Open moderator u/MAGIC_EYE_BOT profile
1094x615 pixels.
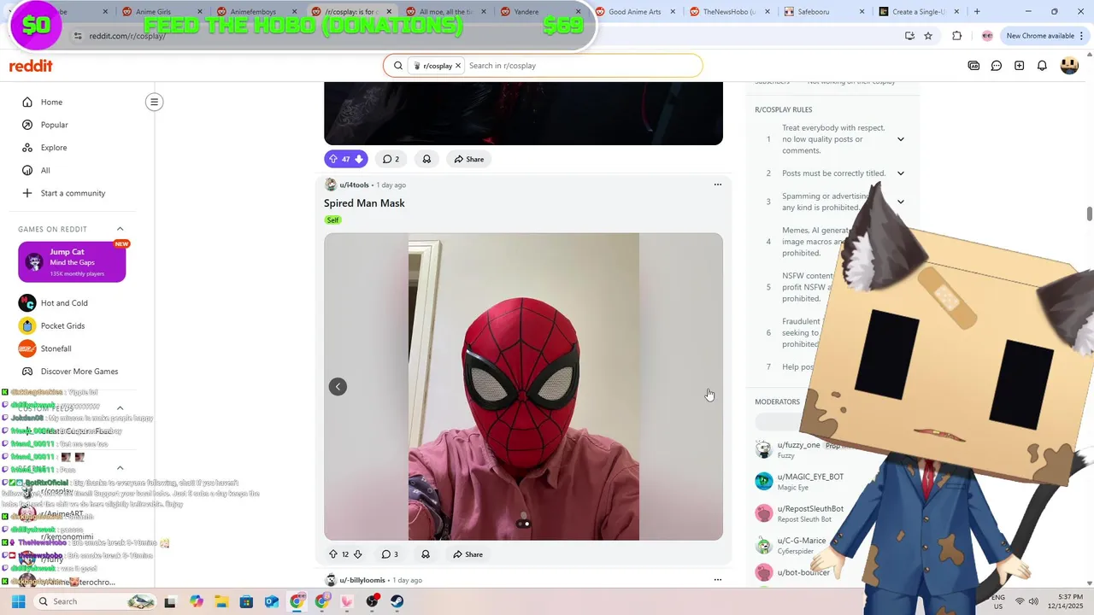point(810,477)
